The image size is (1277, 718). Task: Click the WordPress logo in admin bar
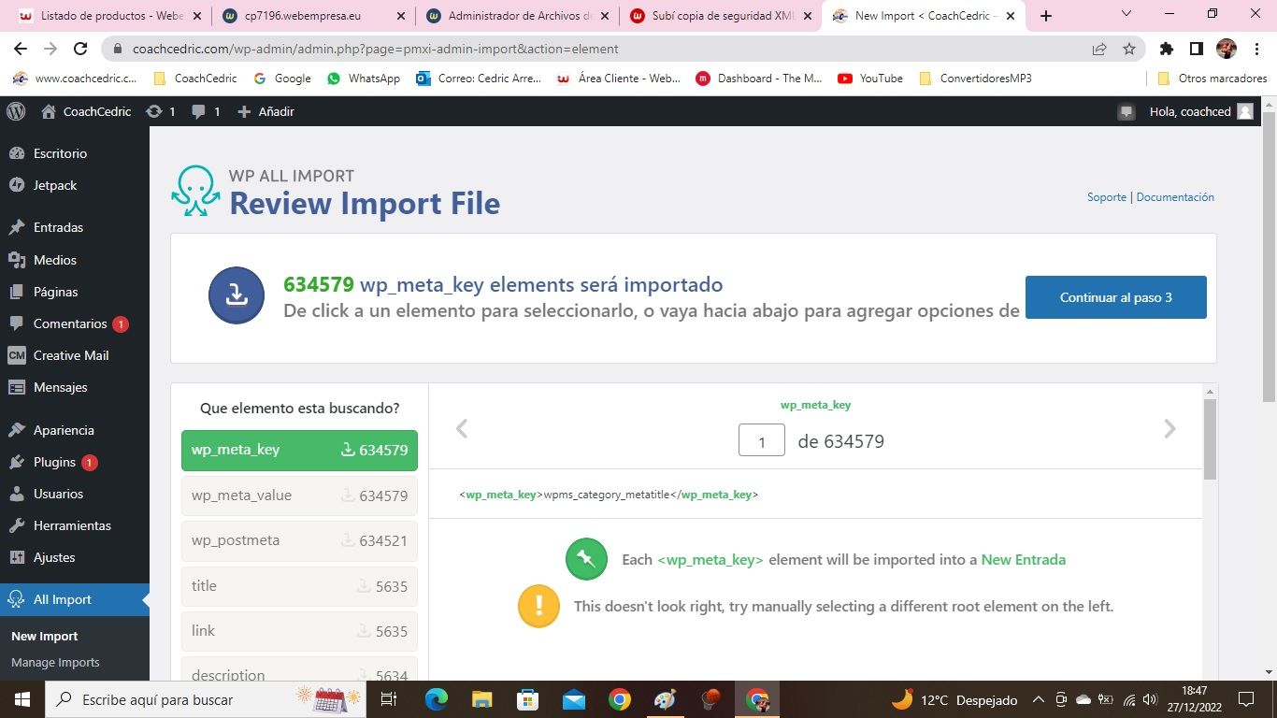[16, 111]
